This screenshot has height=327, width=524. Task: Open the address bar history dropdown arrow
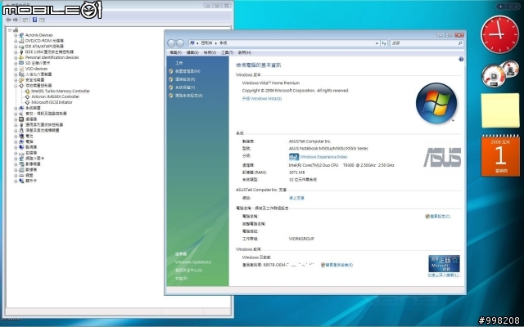pos(377,43)
